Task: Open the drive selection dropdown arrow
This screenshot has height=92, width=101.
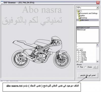Action: coord(97,8)
